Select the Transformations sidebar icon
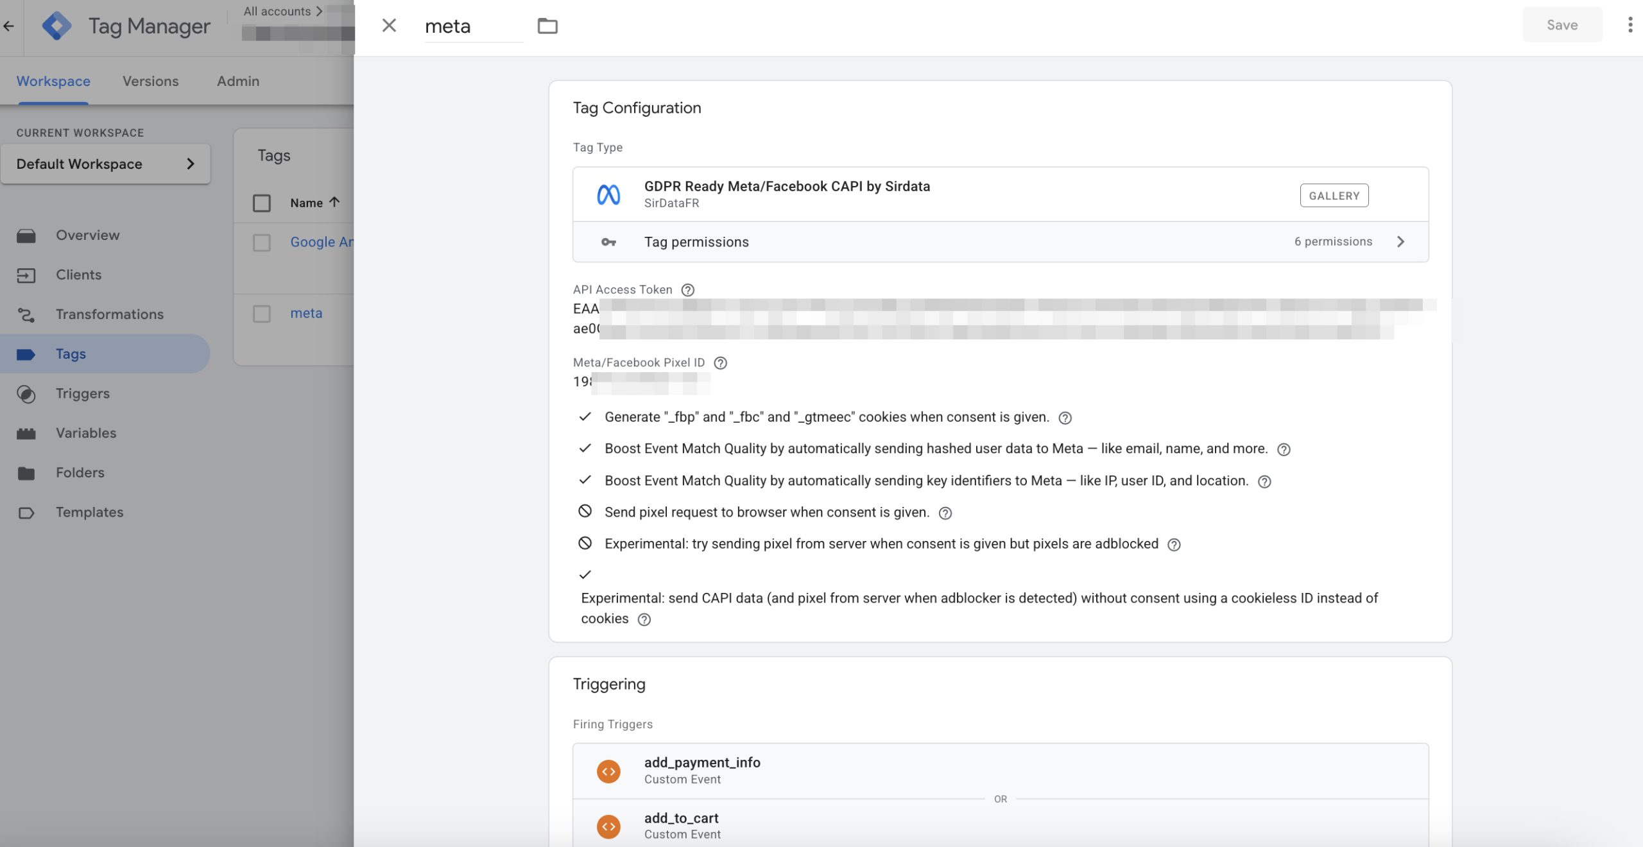The width and height of the screenshot is (1643, 847). click(x=26, y=314)
